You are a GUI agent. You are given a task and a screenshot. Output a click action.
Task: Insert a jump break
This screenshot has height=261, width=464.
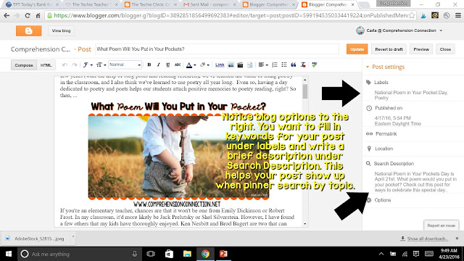[x=249, y=65]
